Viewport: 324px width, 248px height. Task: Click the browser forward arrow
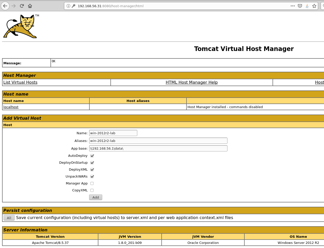click(14, 6)
